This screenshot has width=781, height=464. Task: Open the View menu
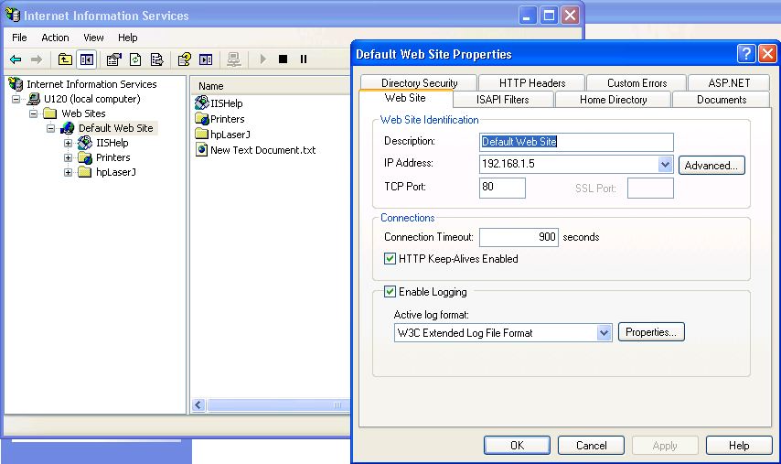point(93,38)
